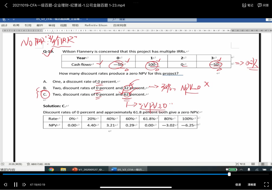Click the NPV value —6.25 cell
Image resolution: width=272 pixels, height=190 pixels.
coord(188,125)
